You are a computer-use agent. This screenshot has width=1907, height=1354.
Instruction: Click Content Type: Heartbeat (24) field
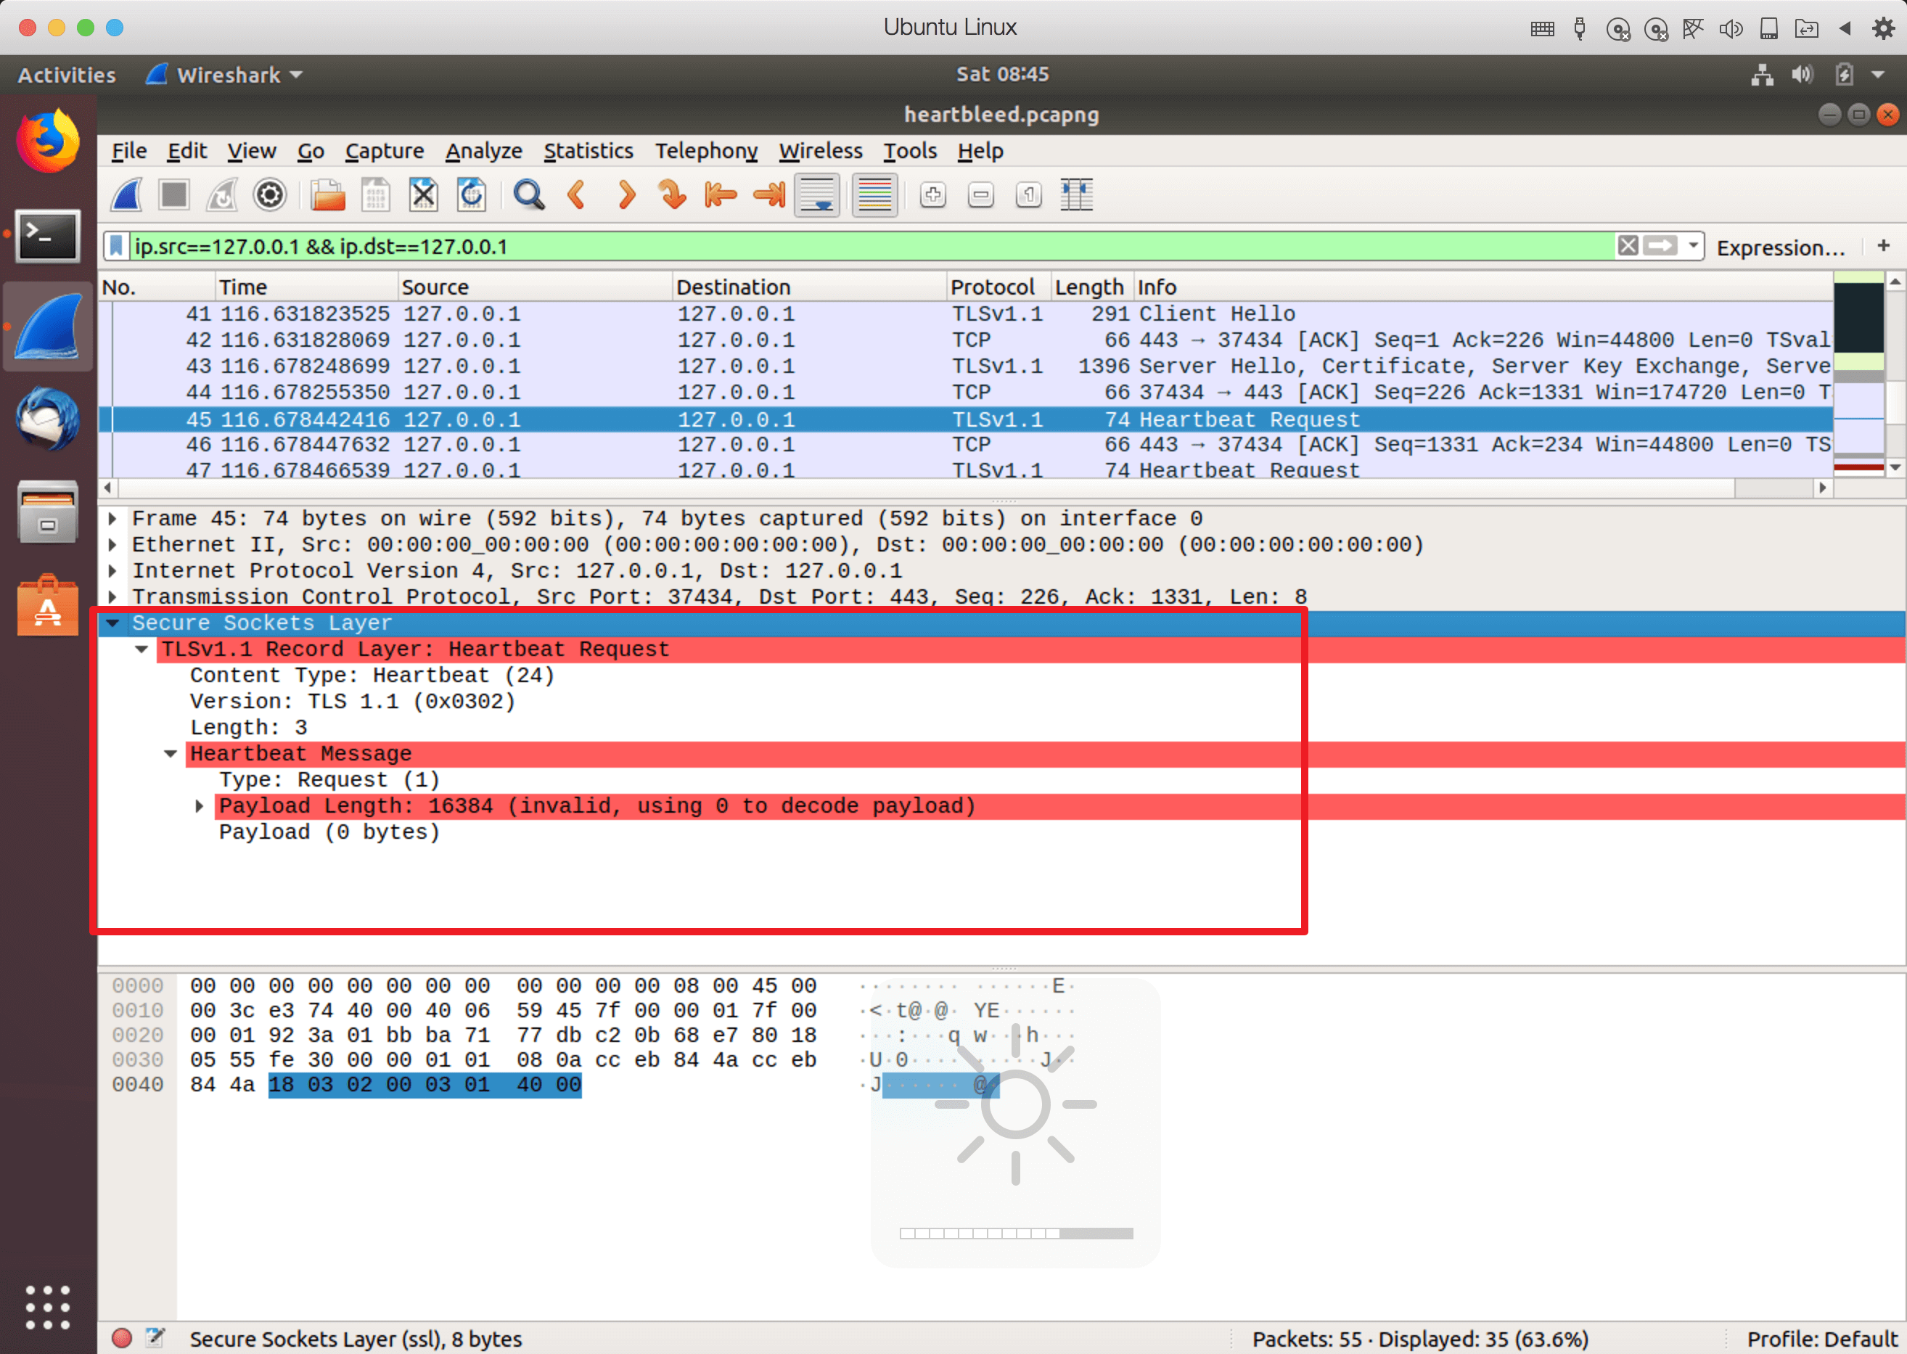[372, 676]
